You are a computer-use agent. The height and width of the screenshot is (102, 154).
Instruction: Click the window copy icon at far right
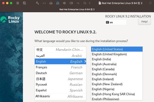[x=150, y=3]
